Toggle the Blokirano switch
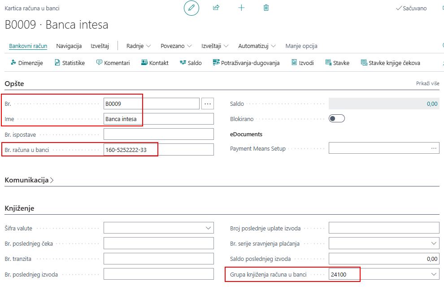Image resolution: width=444 pixels, height=290 pixels. (337, 119)
